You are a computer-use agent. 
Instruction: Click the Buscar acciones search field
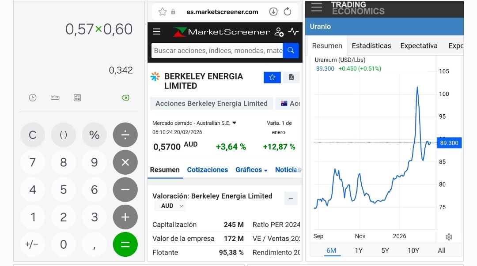217,51
